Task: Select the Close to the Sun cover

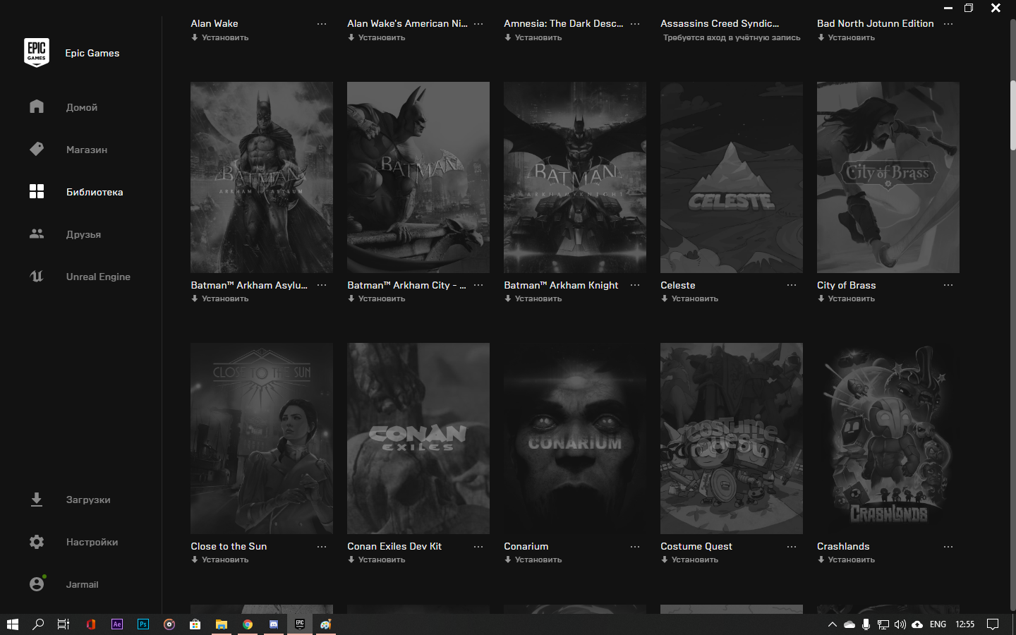Action: (261, 438)
